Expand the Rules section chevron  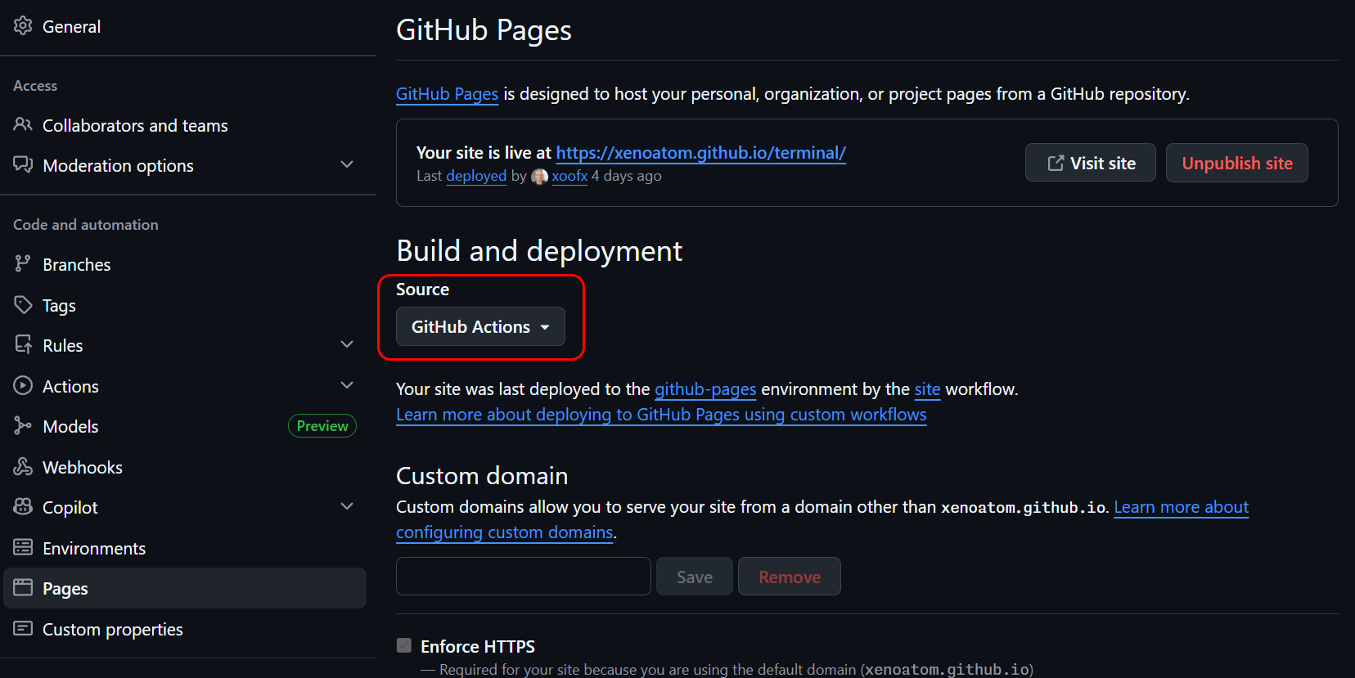(x=347, y=344)
